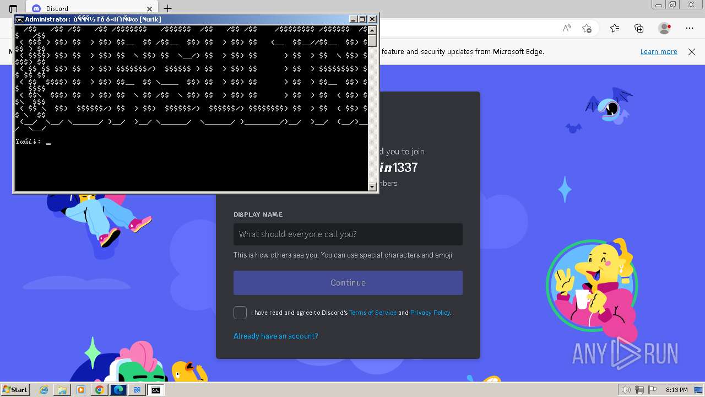
Task: Launch Internet Explorer from taskbar
Action: coord(44,390)
